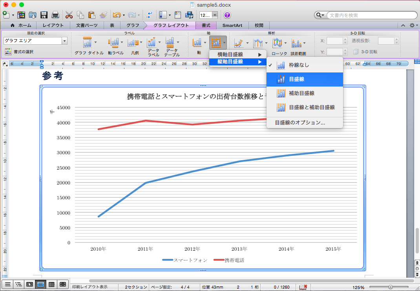Collapse the ribbon with the caret
The image size is (420, 291).
(x=403, y=25)
